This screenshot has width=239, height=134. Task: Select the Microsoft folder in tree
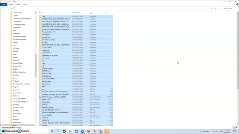[x=16, y=60]
